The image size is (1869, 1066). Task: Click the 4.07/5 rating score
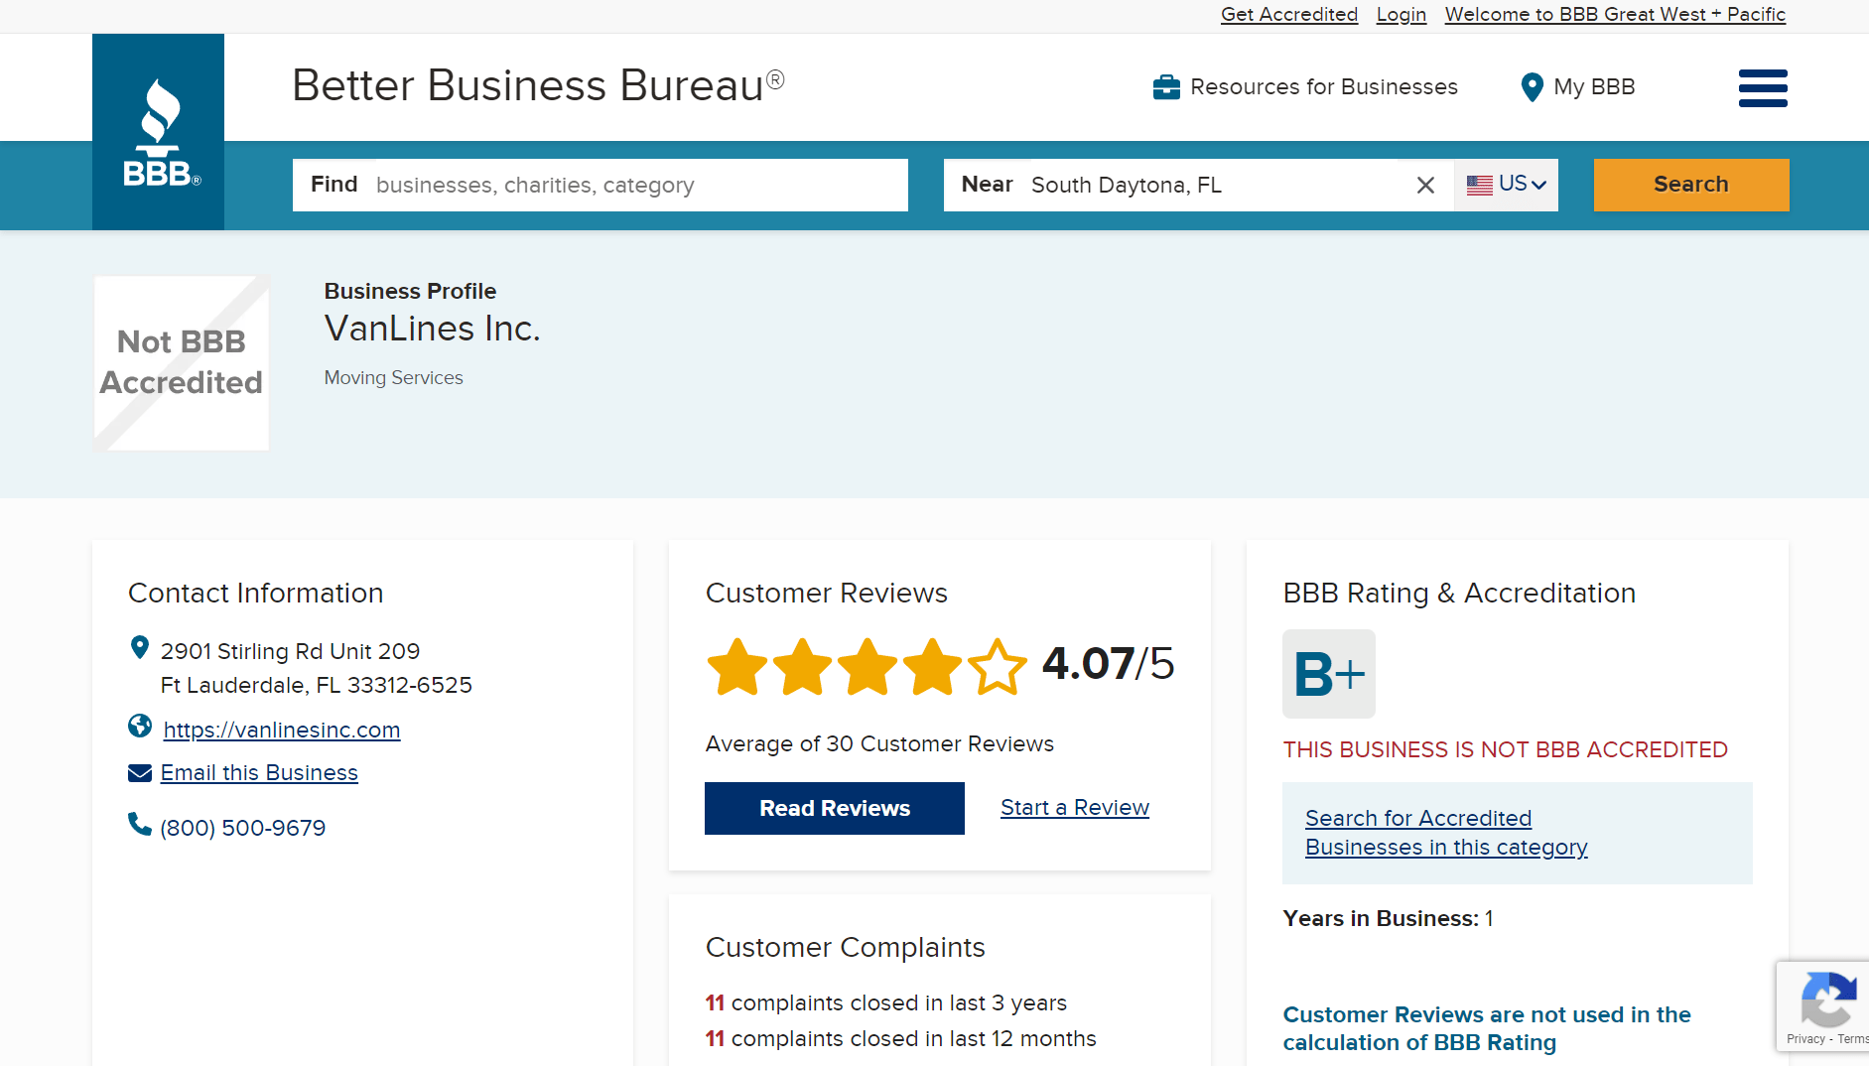(x=1108, y=663)
